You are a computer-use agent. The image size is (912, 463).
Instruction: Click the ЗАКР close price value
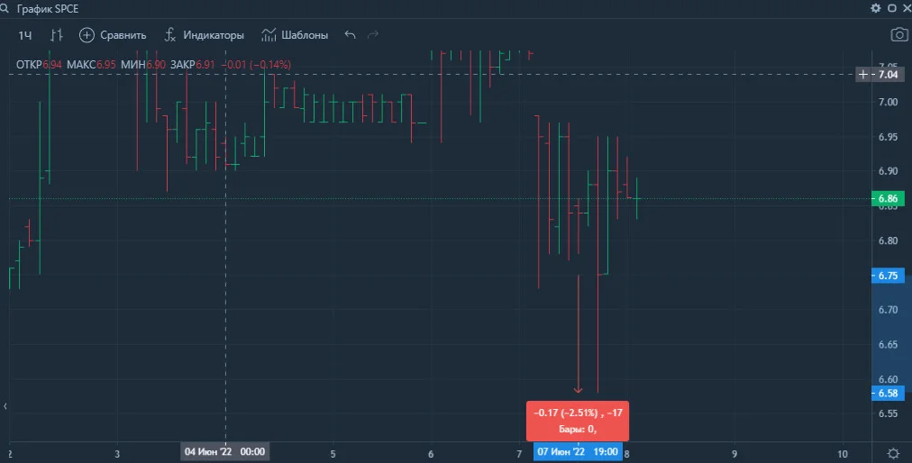click(205, 65)
